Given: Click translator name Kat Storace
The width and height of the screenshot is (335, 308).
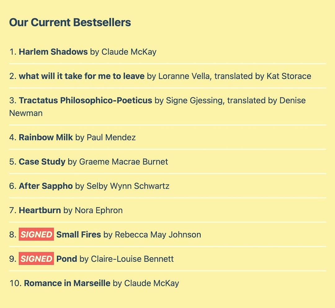Looking at the screenshot, I should [x=289, y=76].
